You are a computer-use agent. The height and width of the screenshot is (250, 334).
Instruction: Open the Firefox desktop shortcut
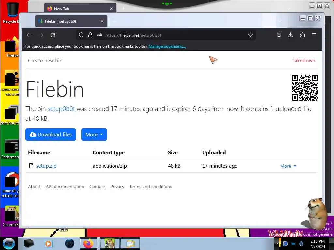pyautogui.click(x=12, y=47)
